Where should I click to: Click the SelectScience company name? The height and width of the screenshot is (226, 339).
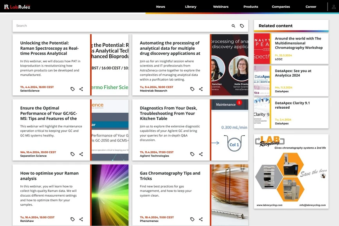pos(30,91)
